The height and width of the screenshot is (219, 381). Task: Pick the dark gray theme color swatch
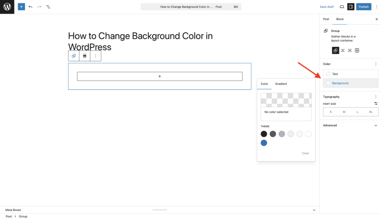pos(273,134)
